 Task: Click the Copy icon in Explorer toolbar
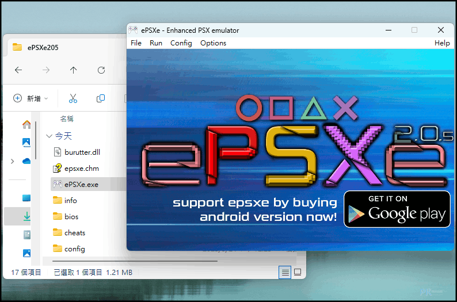pos(101,98)
